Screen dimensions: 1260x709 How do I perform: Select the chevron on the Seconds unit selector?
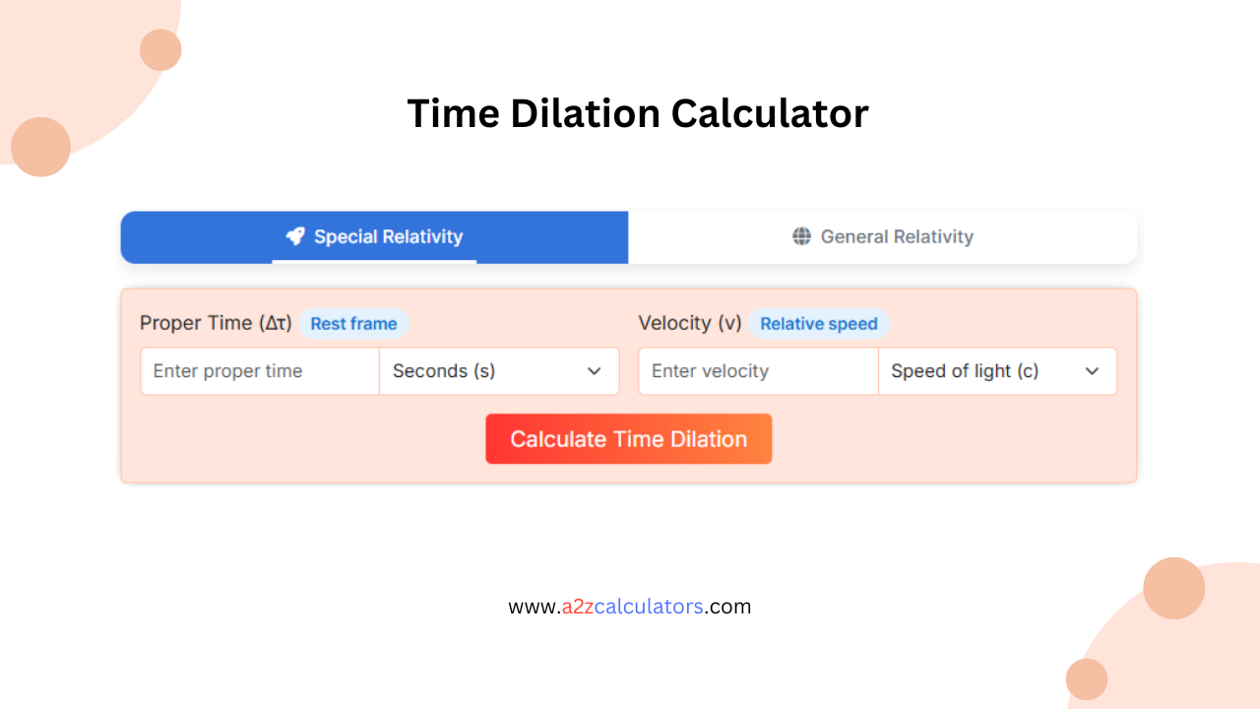click(594, 371)
